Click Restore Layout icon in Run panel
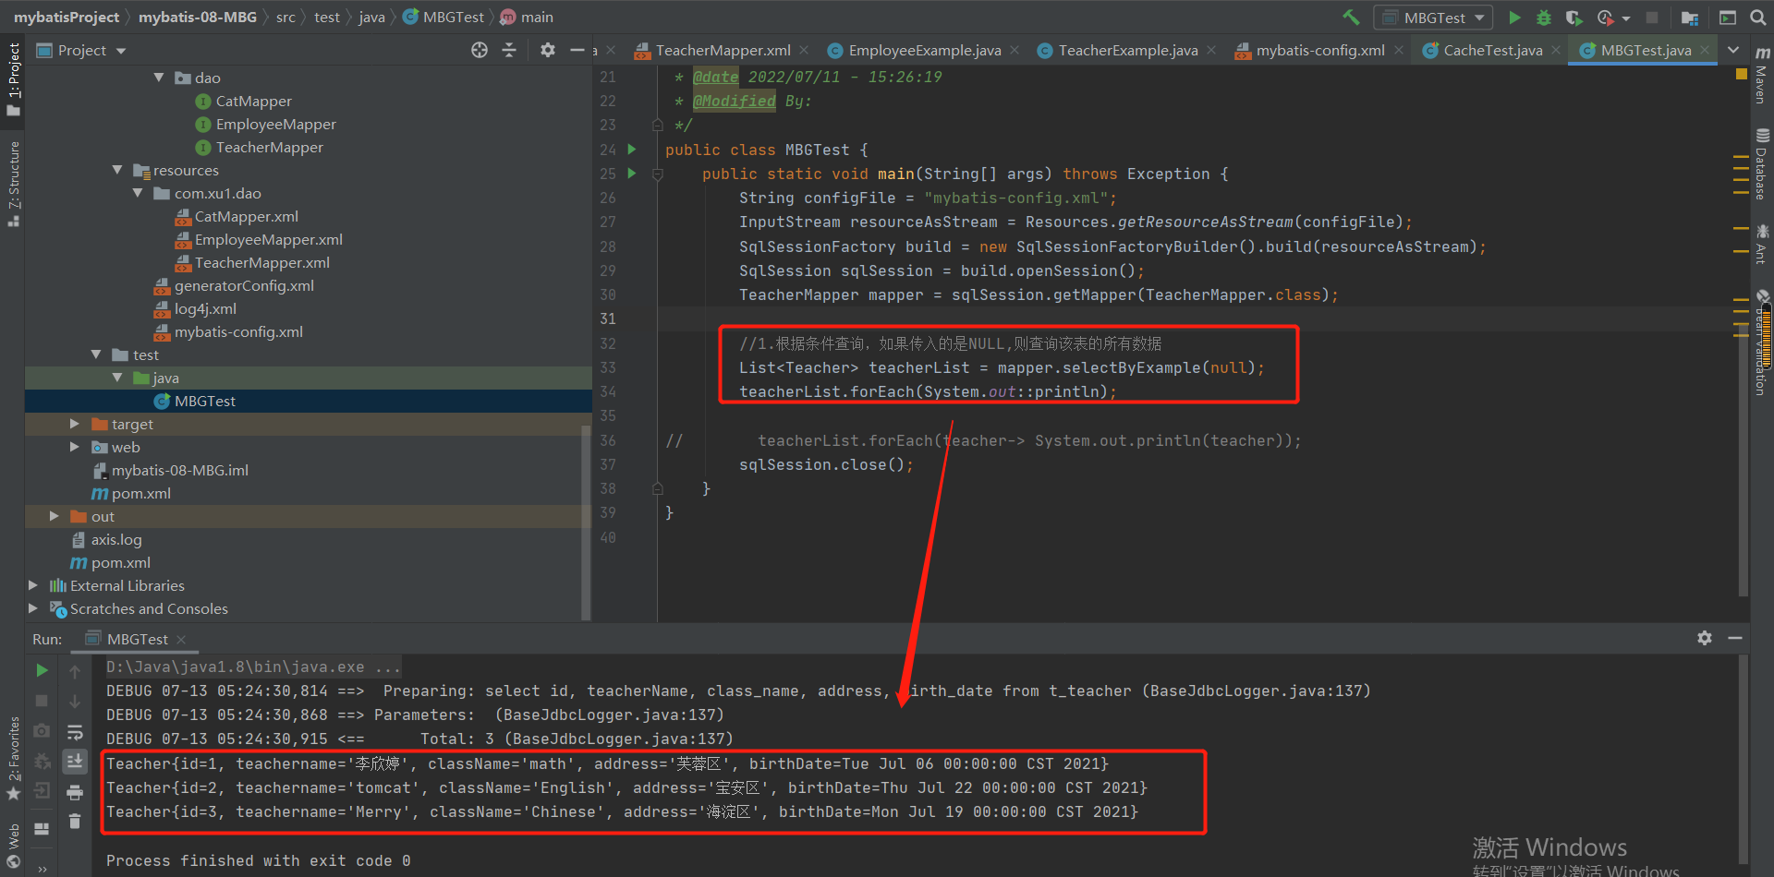The image size is (1774, 877). click(42, 829)
